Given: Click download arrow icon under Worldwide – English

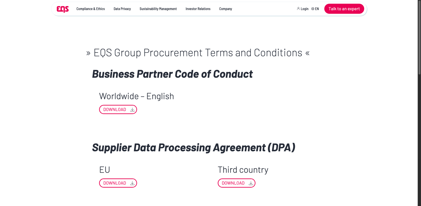Looking at the screenshot, I should [x=132, y=110].
